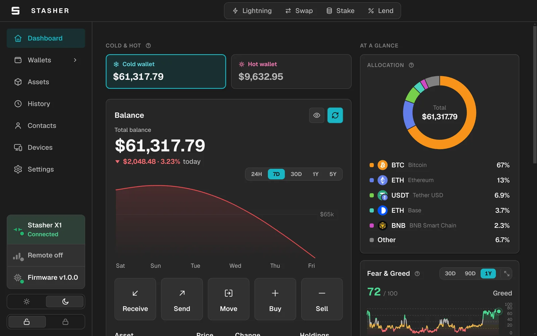The height and width of the screenshot is (336, 537).
Task: Click the Buy button
Action: [275, 299]
